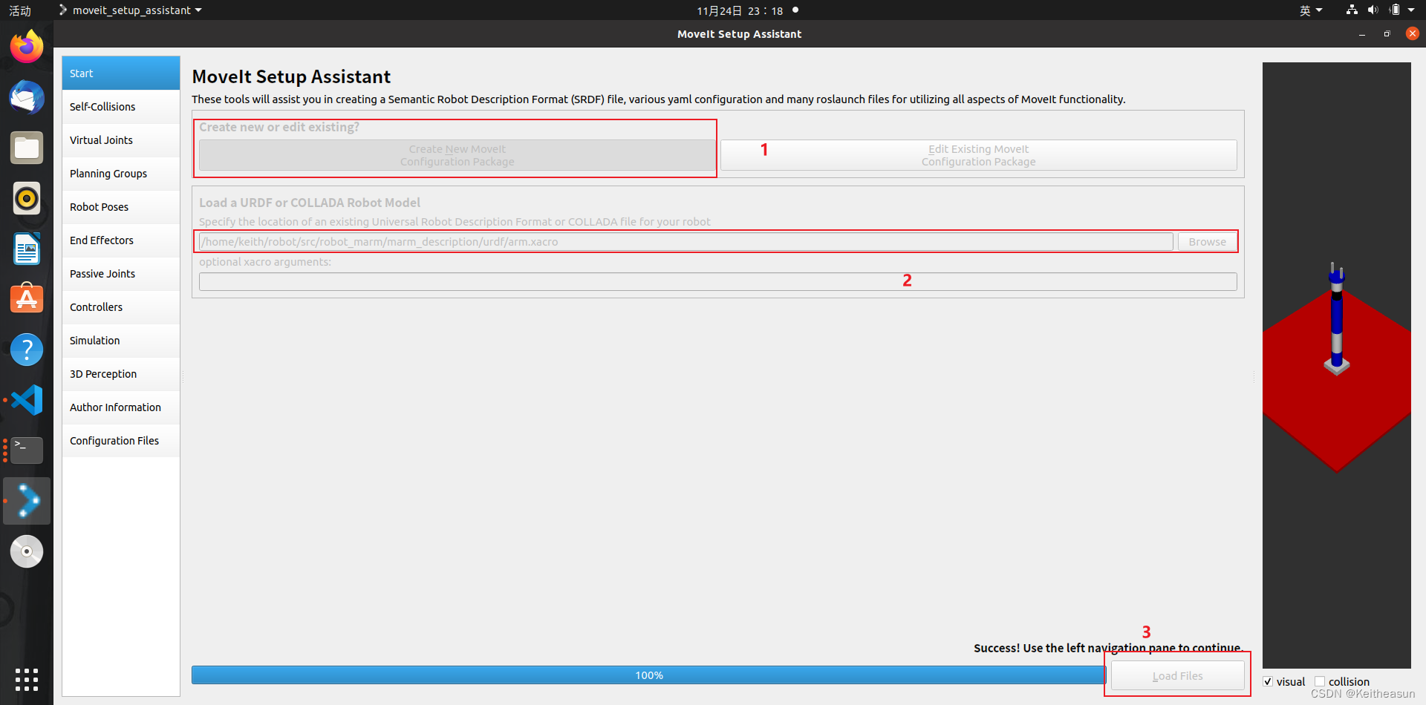Open the volume icon in top bar
The image size is (1426, 705).
(x=1373, y=10)
